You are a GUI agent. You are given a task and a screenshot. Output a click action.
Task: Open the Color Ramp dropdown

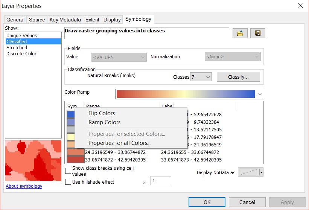(260, 94)
